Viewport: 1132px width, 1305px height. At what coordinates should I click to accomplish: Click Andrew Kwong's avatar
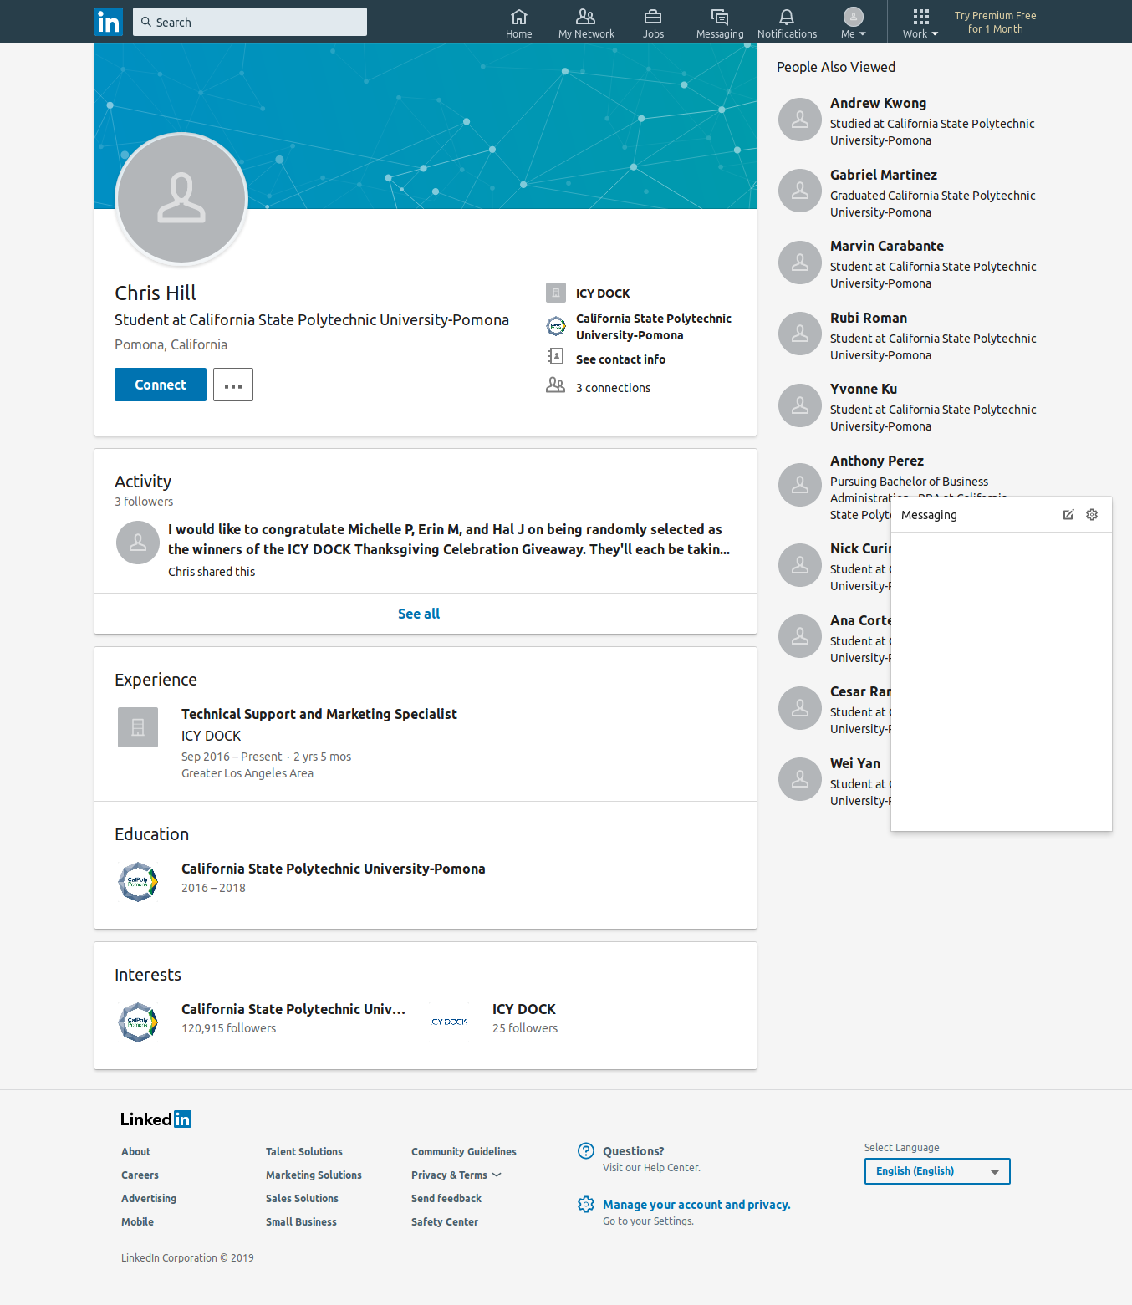(x=800, y=120)
